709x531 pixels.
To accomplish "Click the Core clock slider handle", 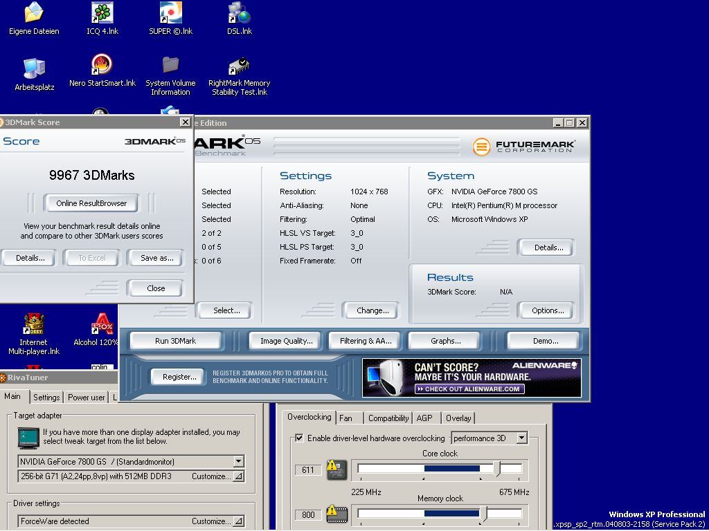I will (x=497, y=469).
